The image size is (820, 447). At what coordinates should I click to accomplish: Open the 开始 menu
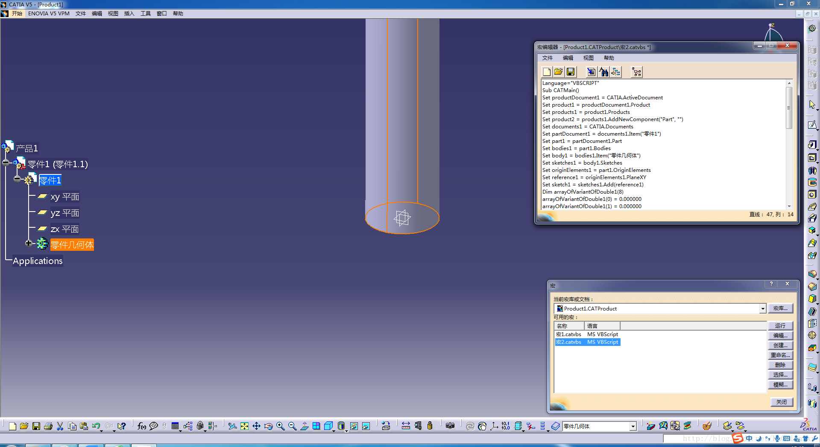point(17,14)
